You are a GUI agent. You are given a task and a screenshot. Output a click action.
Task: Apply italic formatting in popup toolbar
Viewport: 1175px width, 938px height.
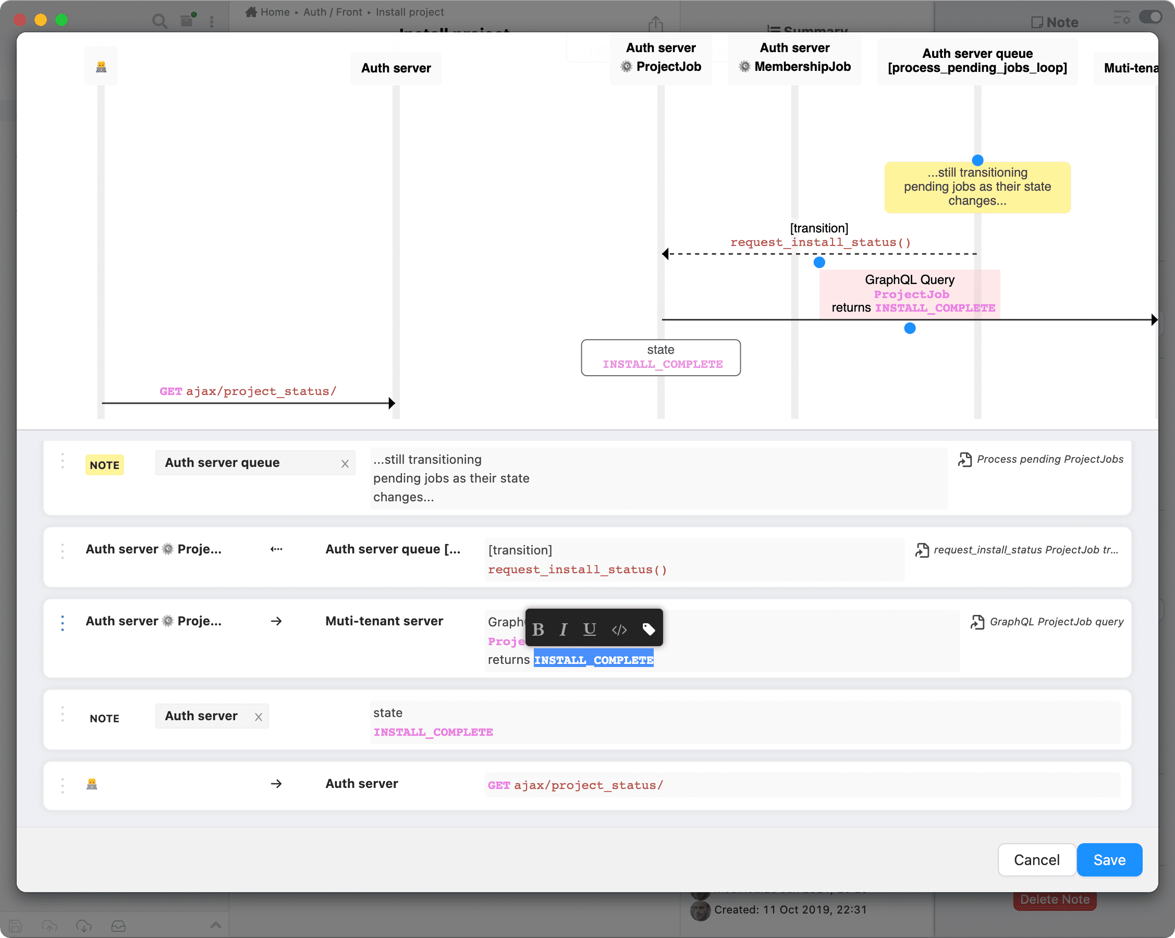(x=564, y=629)
